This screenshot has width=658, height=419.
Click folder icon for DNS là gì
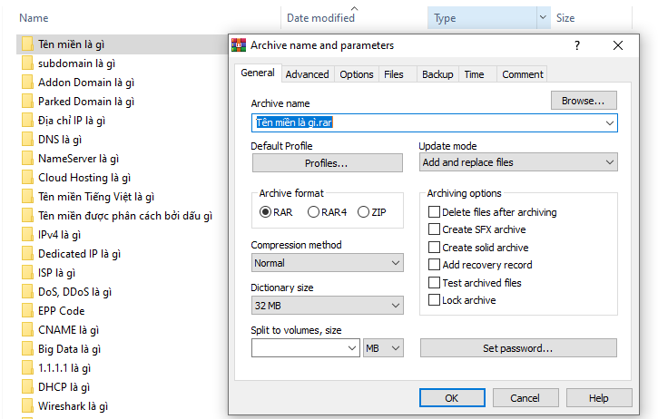coord(26,140)
